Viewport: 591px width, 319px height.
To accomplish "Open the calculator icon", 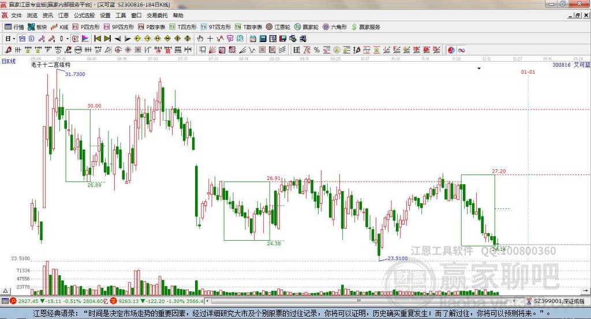I will pos(263,39).
